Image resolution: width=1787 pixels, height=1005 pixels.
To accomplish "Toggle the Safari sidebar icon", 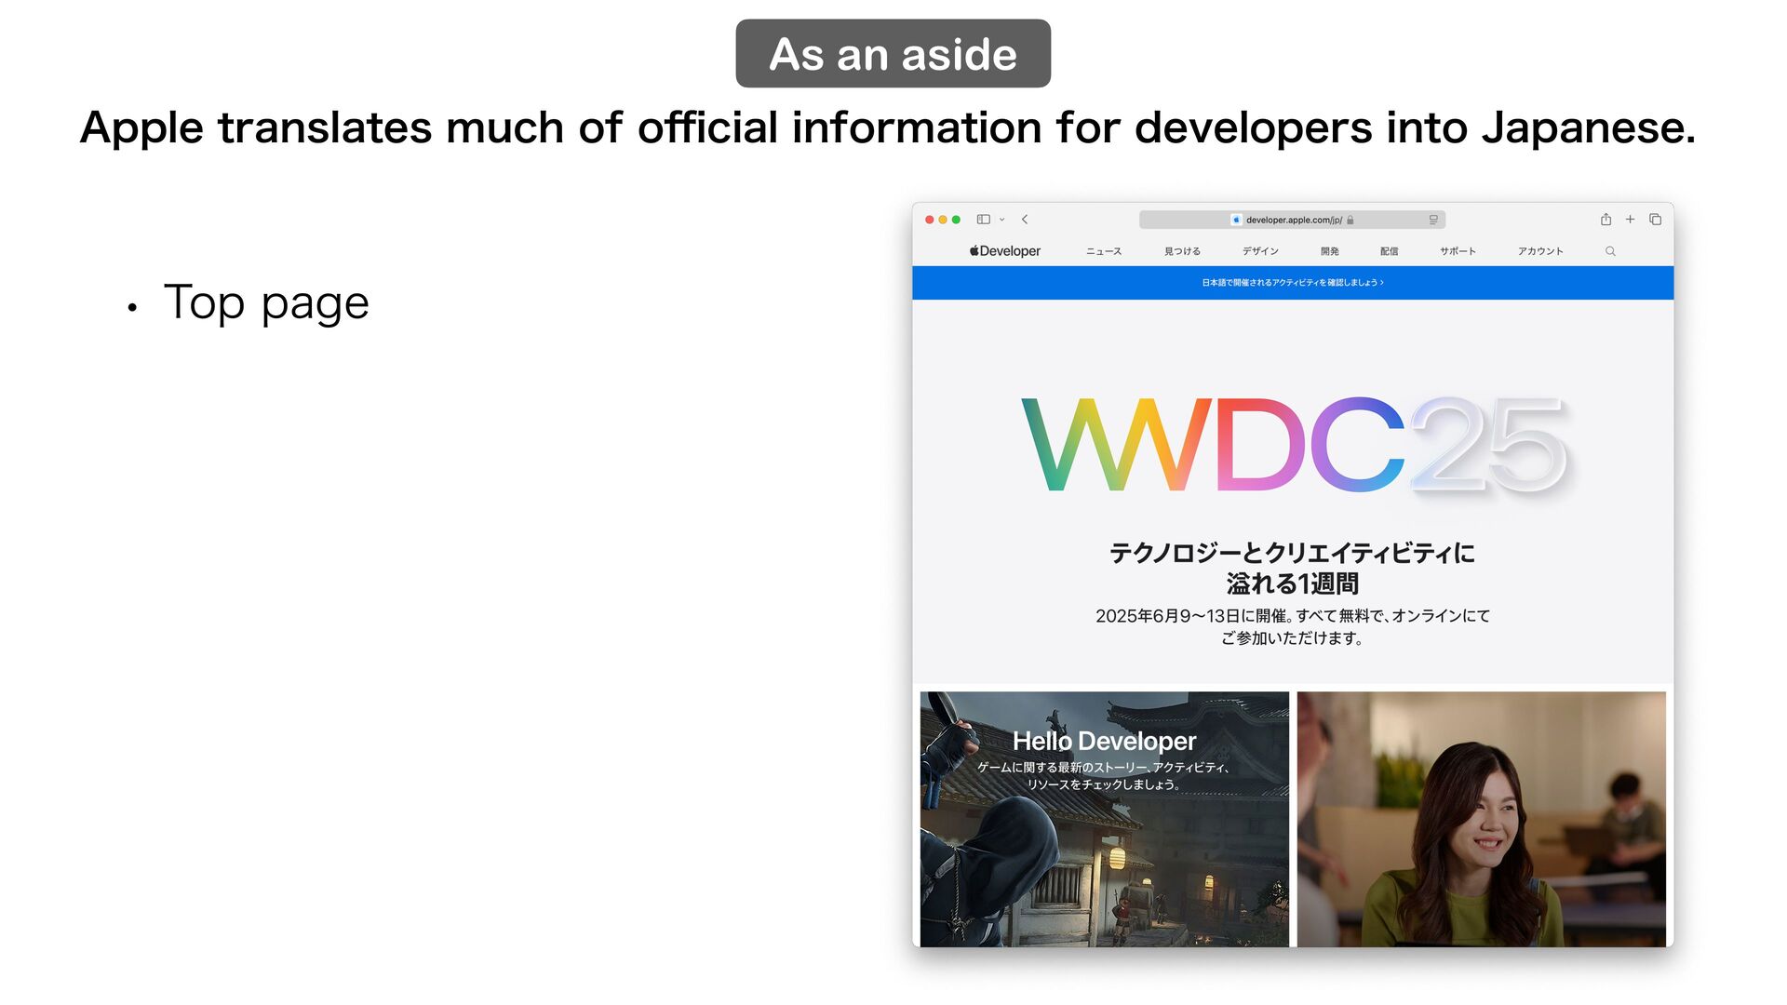I will 983,220.
